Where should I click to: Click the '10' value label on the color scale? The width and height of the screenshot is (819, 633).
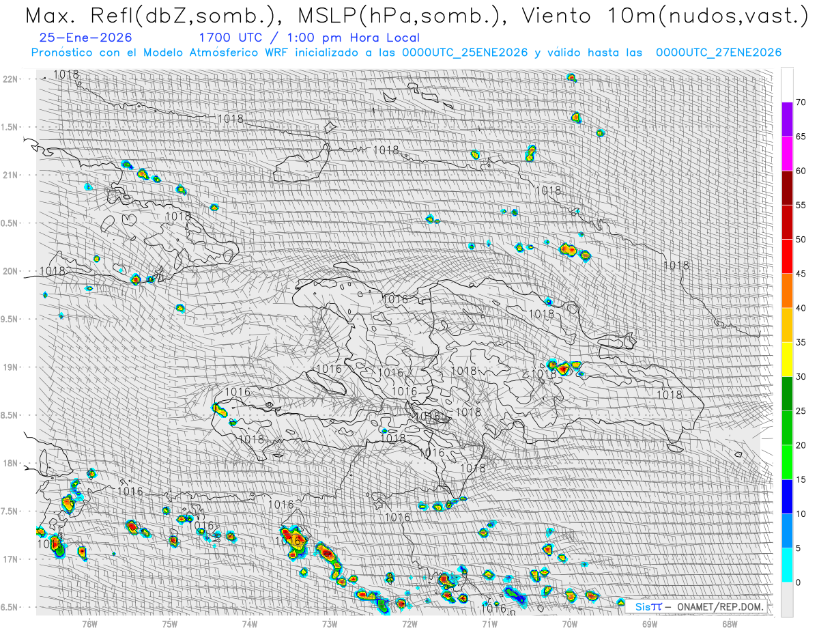801,514
